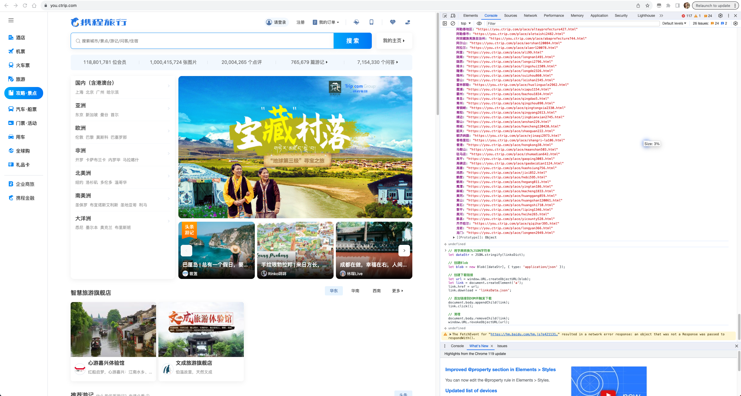Click the inspect element picker icon
This screenshot has width=741, height=396.
[x=445, y=16]
